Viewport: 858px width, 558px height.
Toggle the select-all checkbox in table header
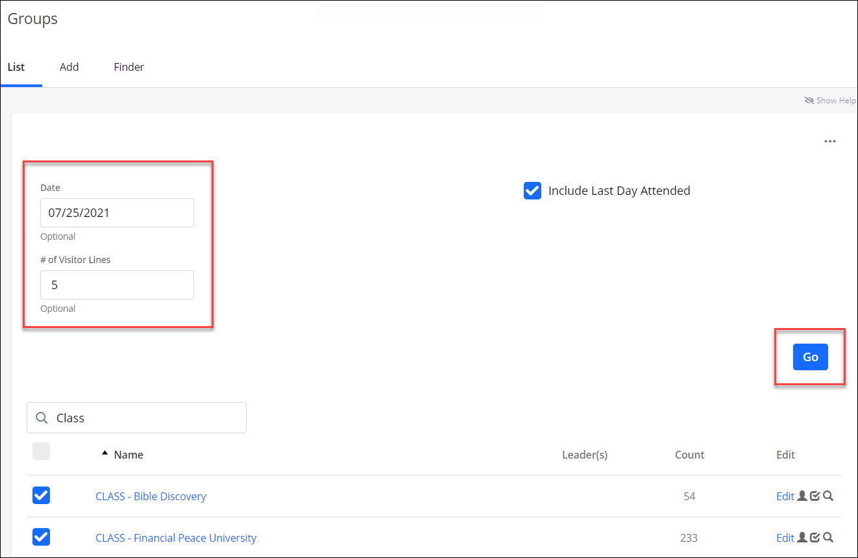pyautogui.click(x=41, y=451)
